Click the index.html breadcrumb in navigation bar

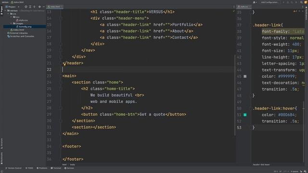pos(17,2)
